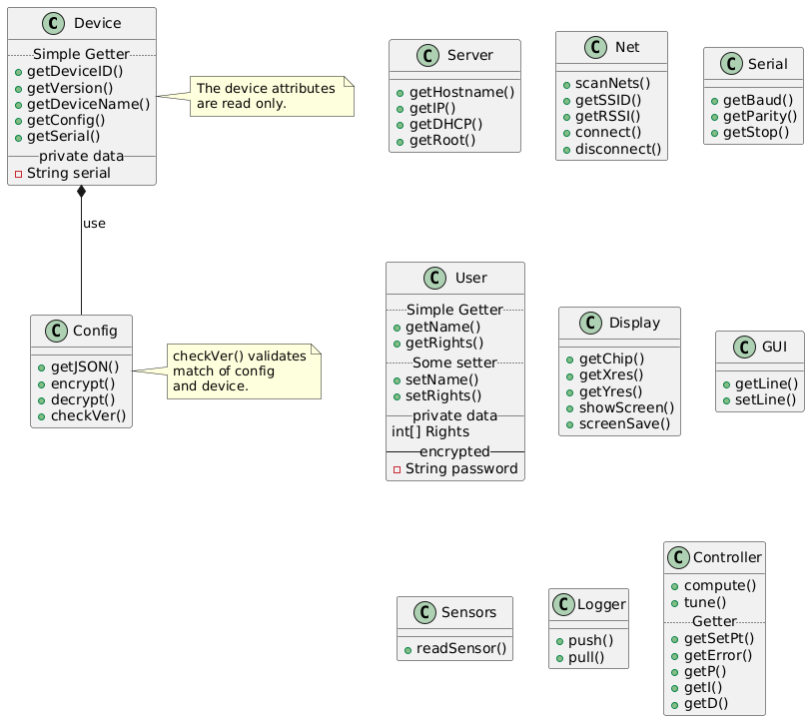This screenshot has width=810, height=721.
Task: Select getP() in Controller class
Action: click(705, 672)
